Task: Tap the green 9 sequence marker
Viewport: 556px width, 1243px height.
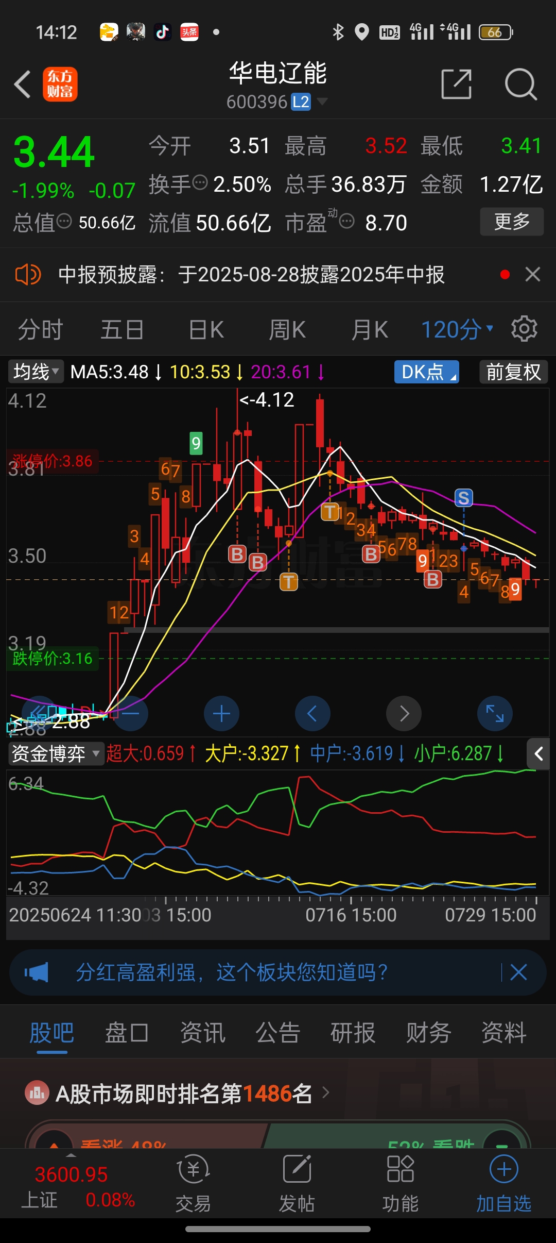Action: pyautogui.click(x=196, y=443)
